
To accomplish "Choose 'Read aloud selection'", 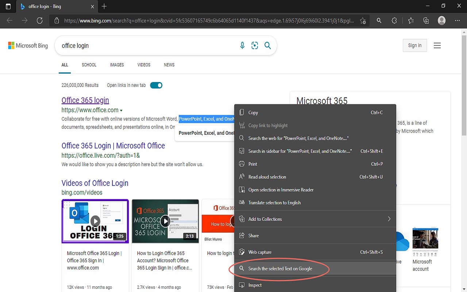I will tap(315, 177).
